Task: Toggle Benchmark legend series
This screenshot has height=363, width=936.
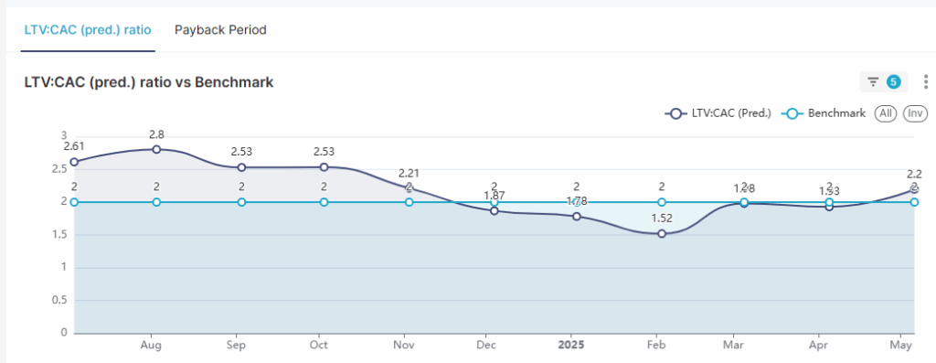Action: 824,113
